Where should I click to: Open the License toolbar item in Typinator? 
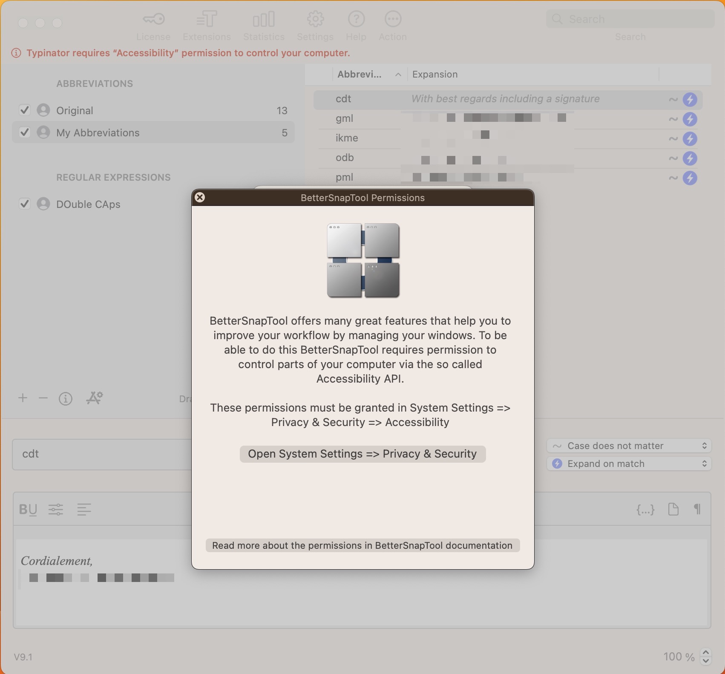(x=153, y=26)
